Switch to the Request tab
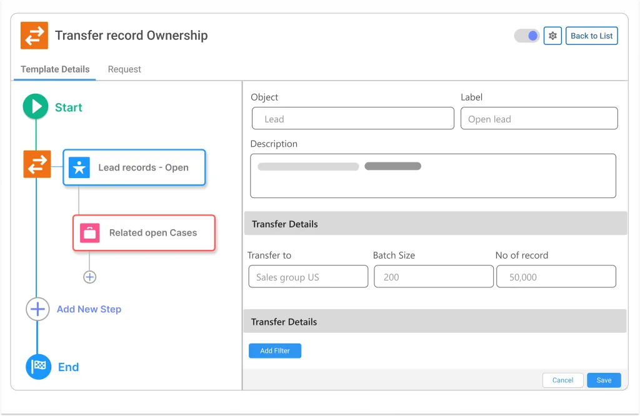The width and height of the screenshot is (640, 416). 124,69
